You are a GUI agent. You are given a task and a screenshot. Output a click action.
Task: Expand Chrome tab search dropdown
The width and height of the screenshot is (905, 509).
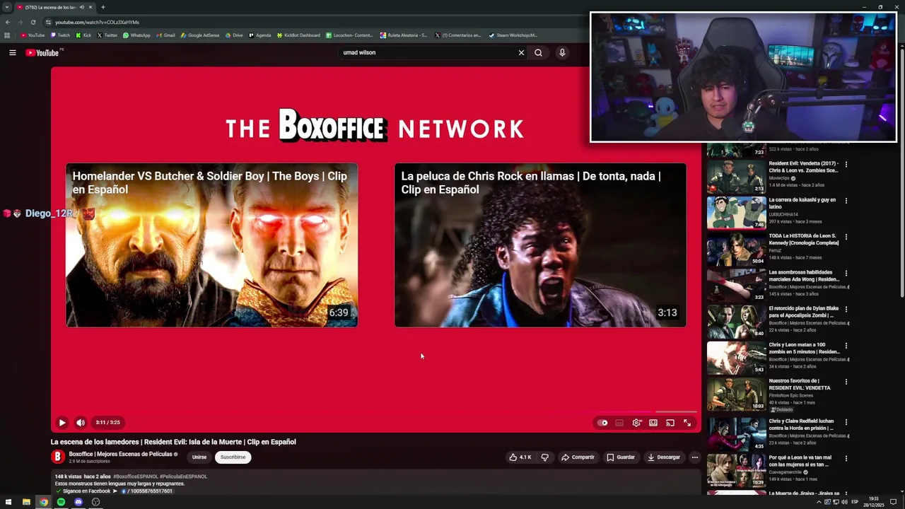click(x=7, y=7)
